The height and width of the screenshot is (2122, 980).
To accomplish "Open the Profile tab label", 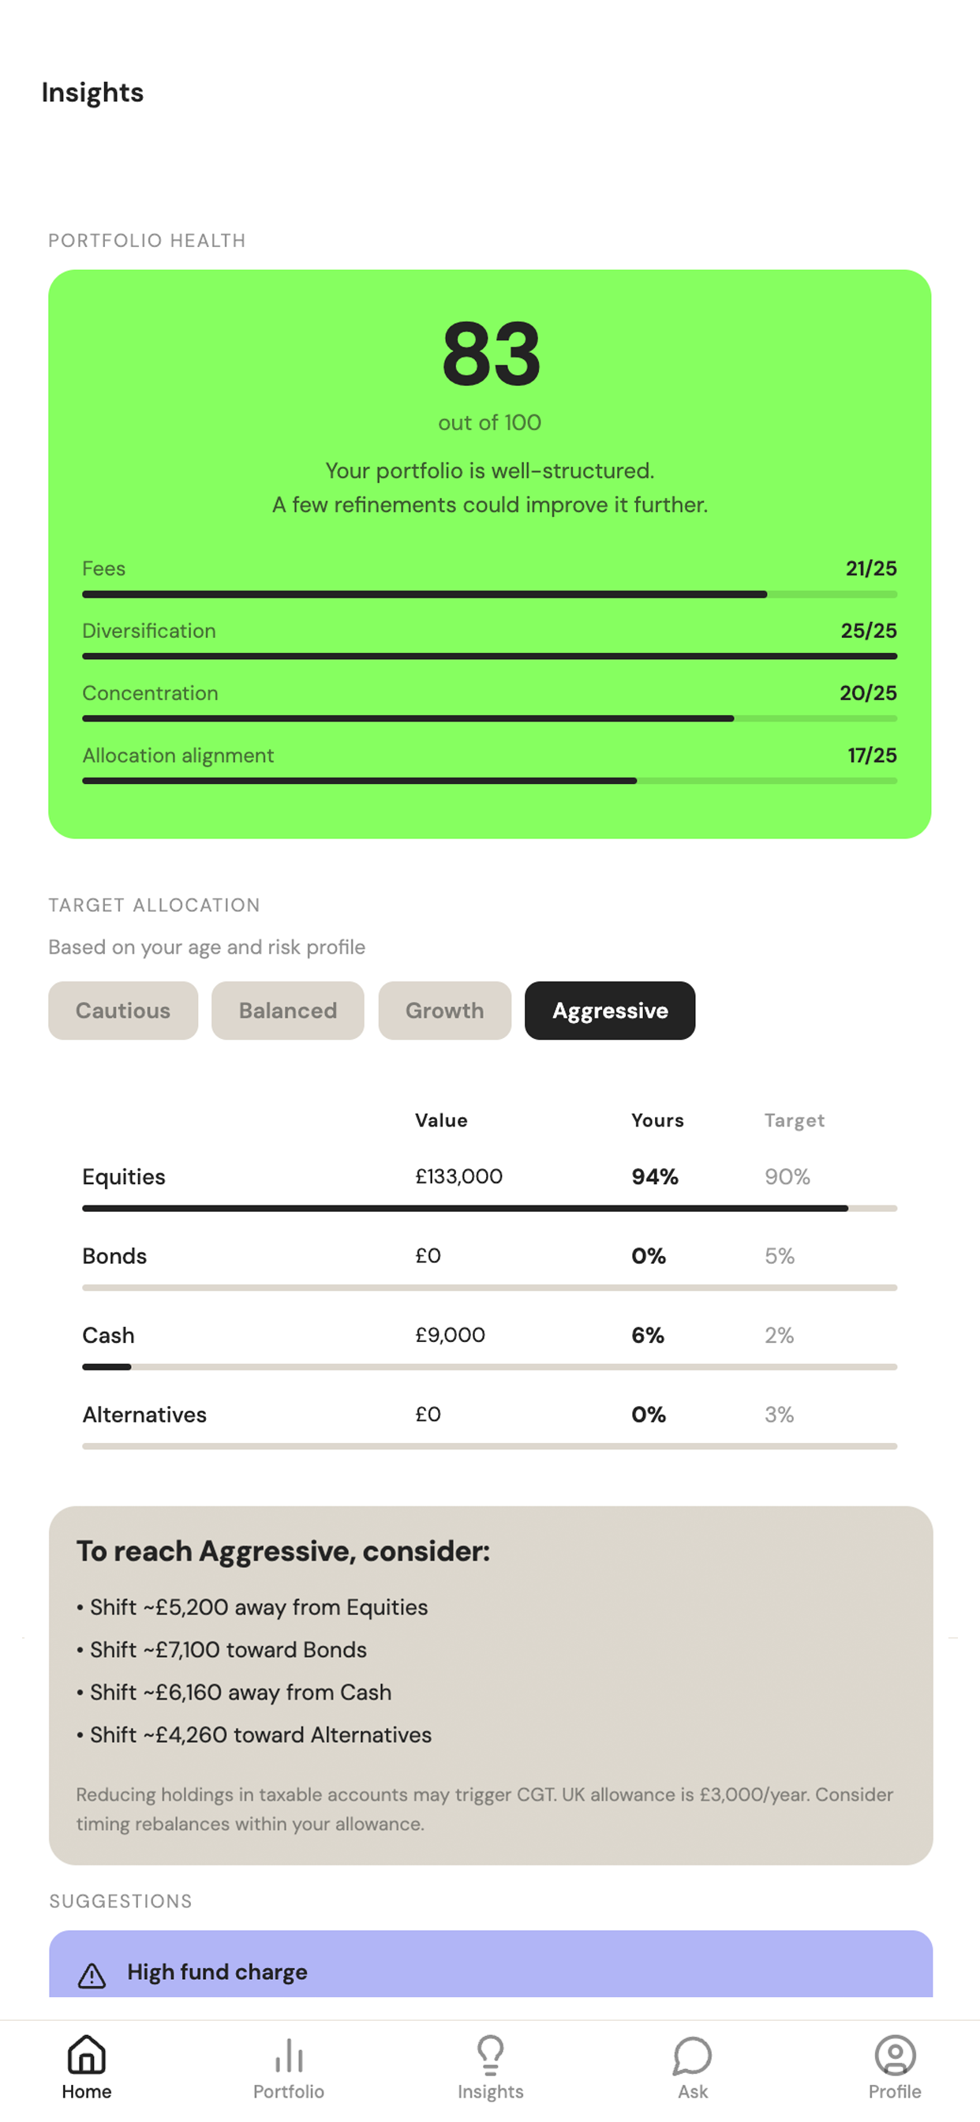I will click(894, 2090).
